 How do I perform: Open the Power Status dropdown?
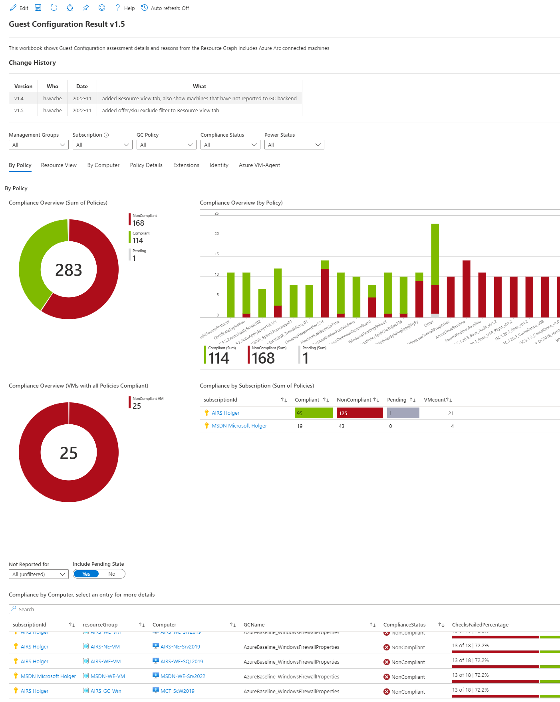[x=294, y=145]
